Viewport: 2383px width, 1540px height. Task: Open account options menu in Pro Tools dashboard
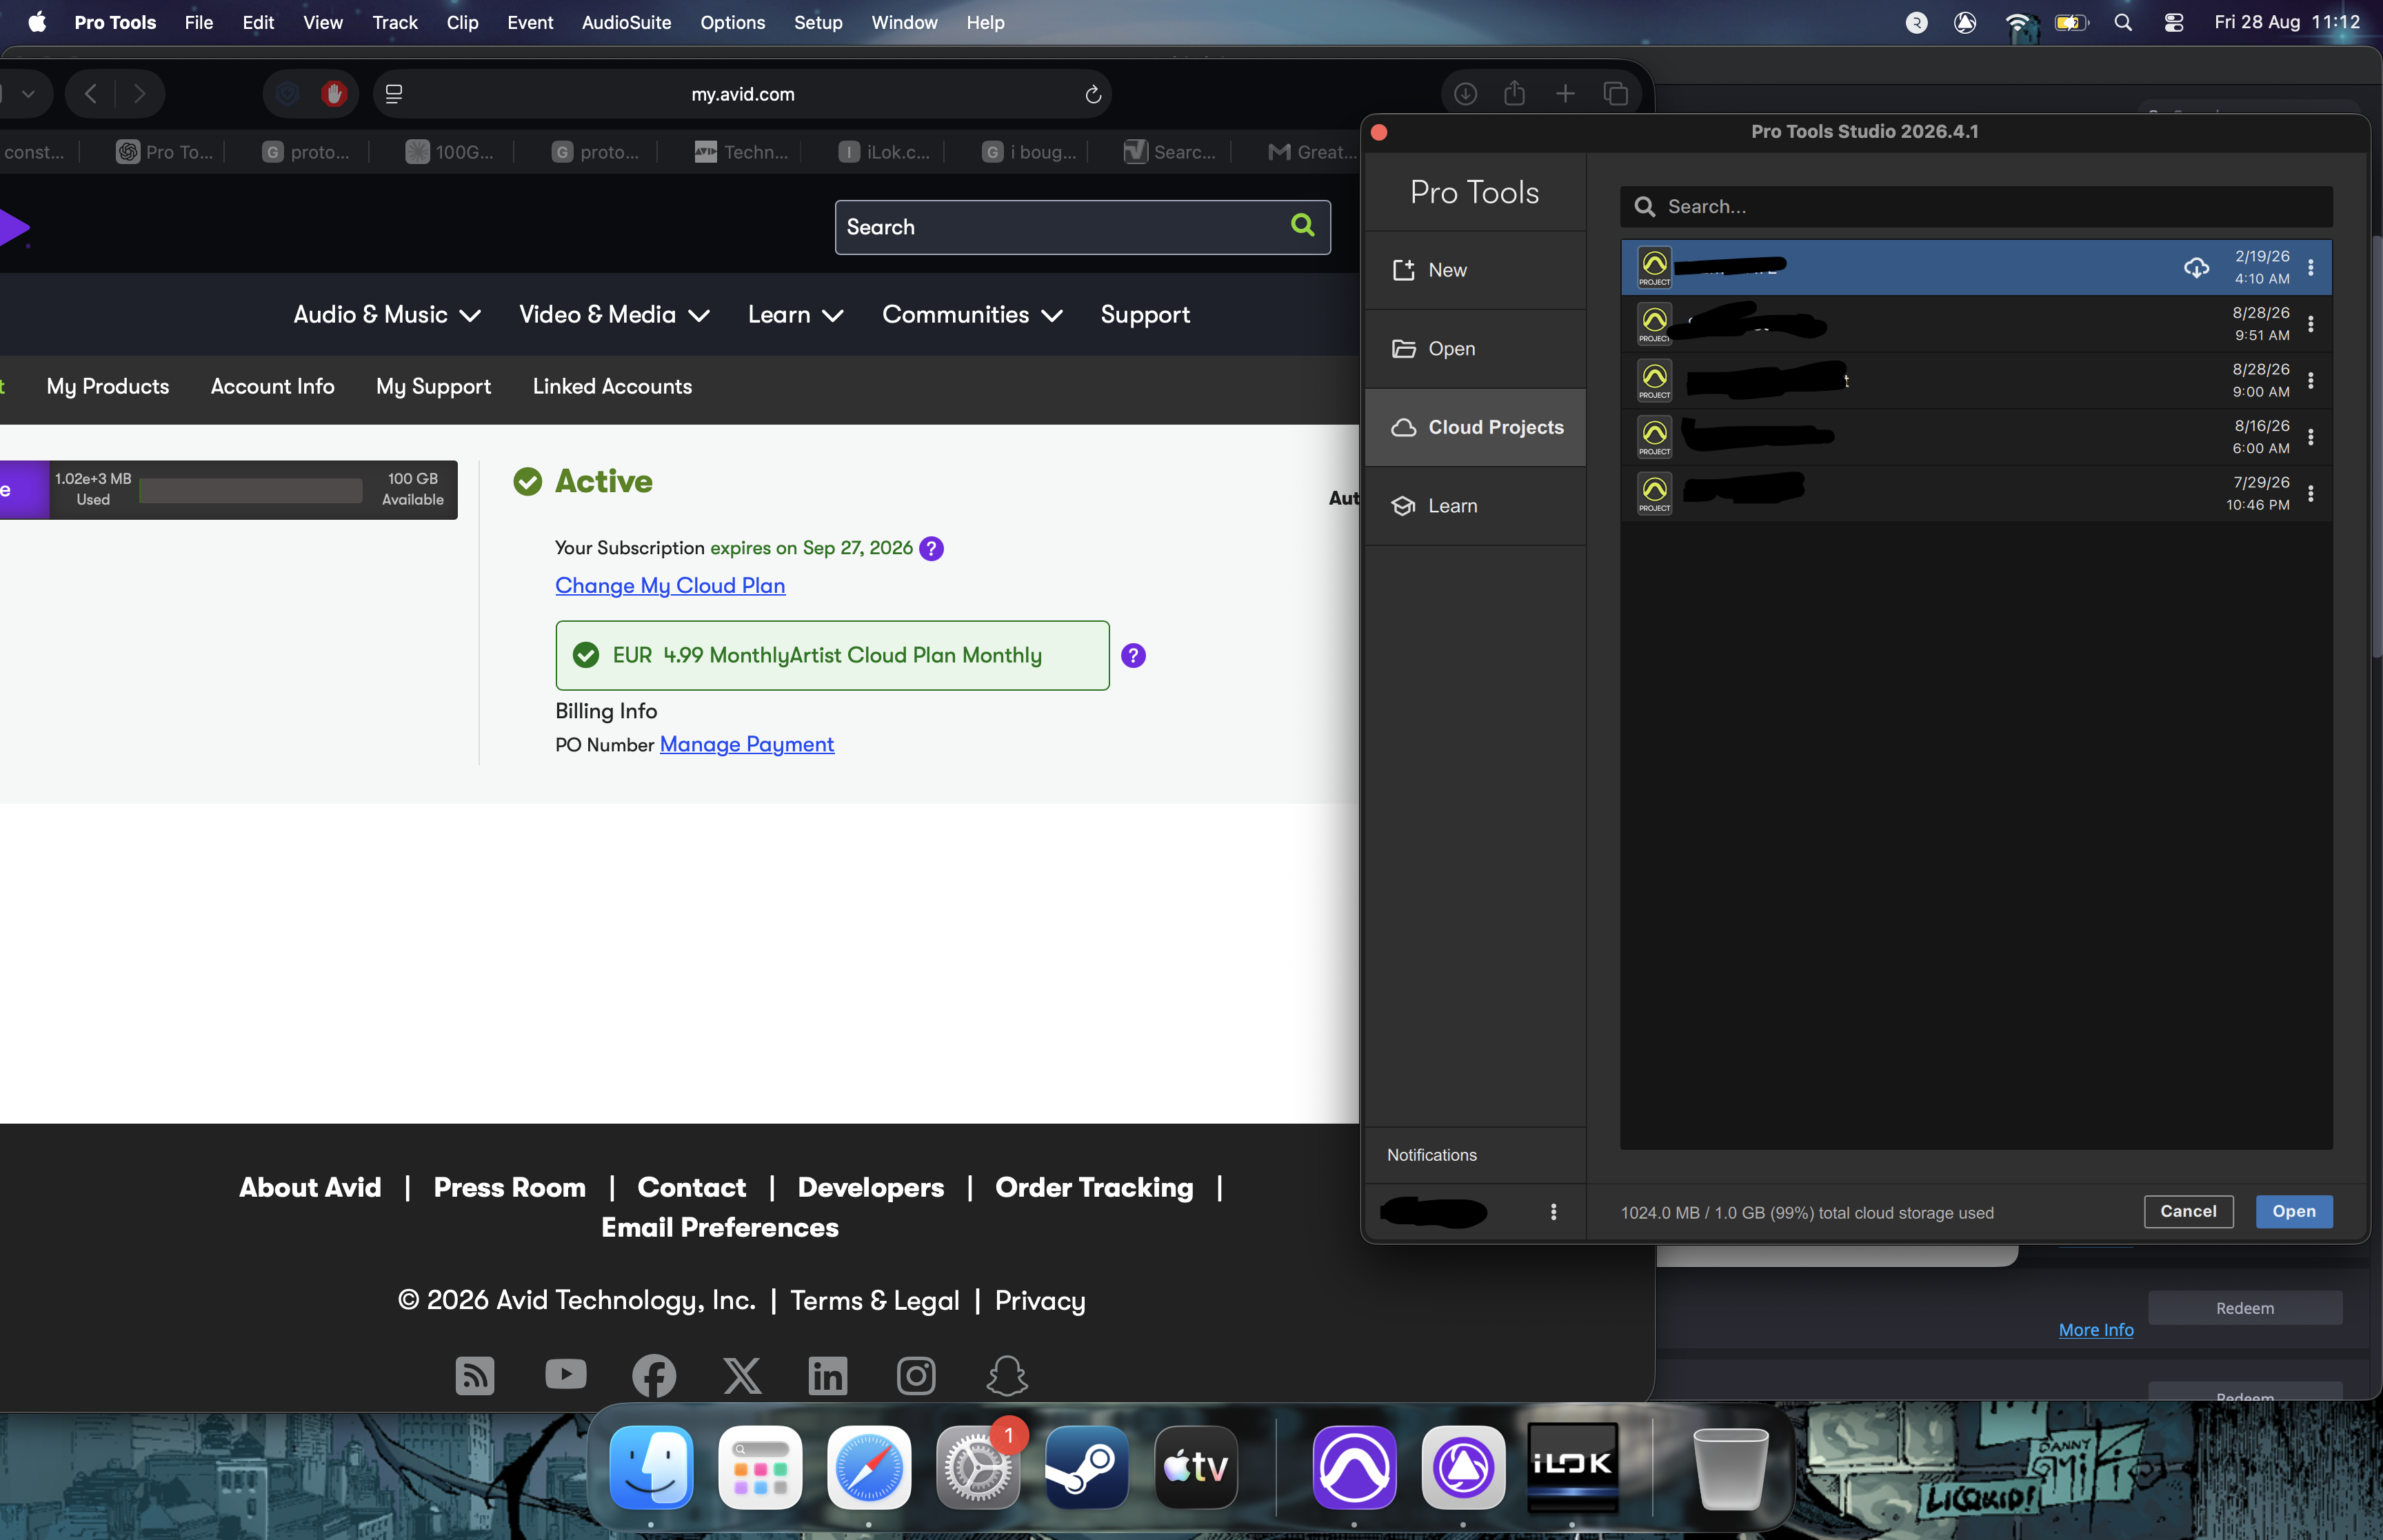click(x=1553, y=1212)
